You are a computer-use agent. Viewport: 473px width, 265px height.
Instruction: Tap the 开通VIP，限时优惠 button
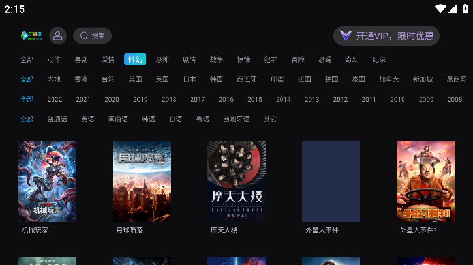(x=386, y=36)
